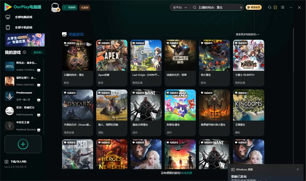Click the yellow mini-mode window icon
Viewport: 306px width, 181px height.
tap(275, 7)
